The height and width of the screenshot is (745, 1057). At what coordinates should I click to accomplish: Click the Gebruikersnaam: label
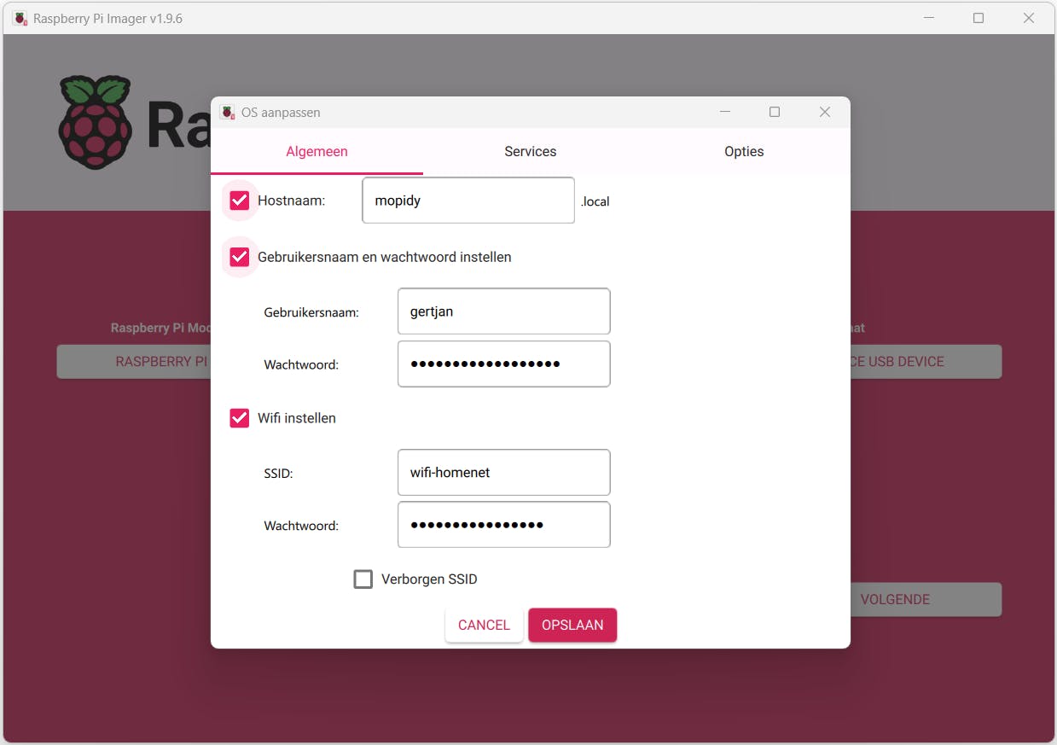311,312
